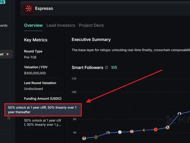
Task: Click the orange avatar marker on chart
Action: [155, 129]
